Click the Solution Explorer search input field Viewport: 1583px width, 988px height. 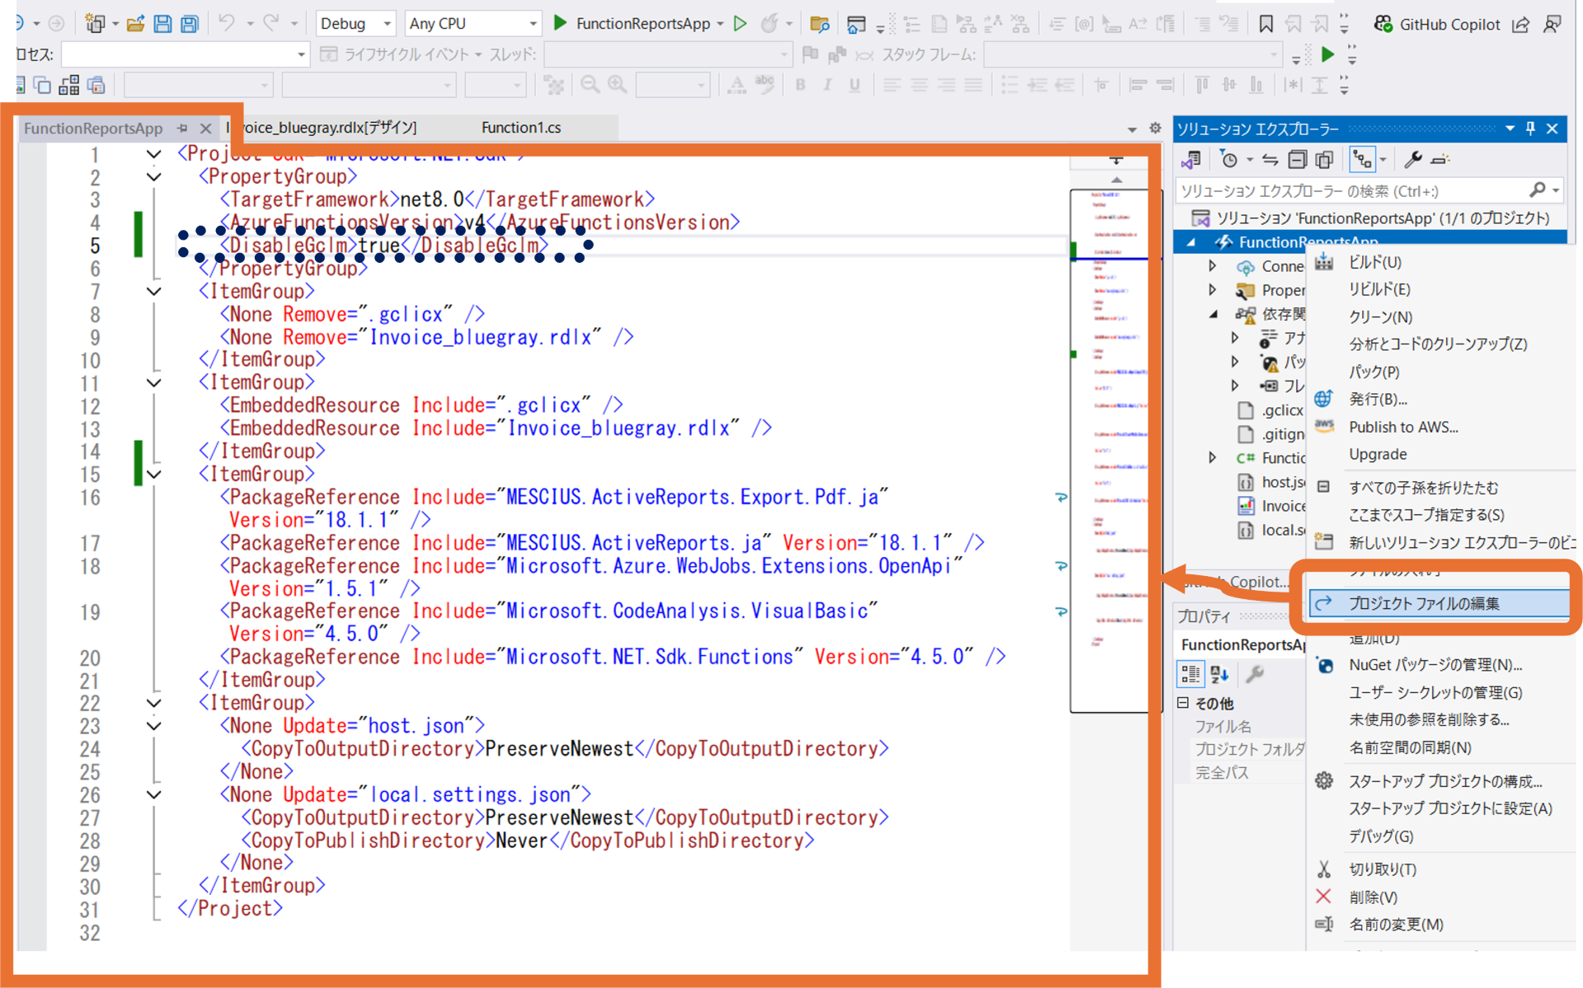1353,191
